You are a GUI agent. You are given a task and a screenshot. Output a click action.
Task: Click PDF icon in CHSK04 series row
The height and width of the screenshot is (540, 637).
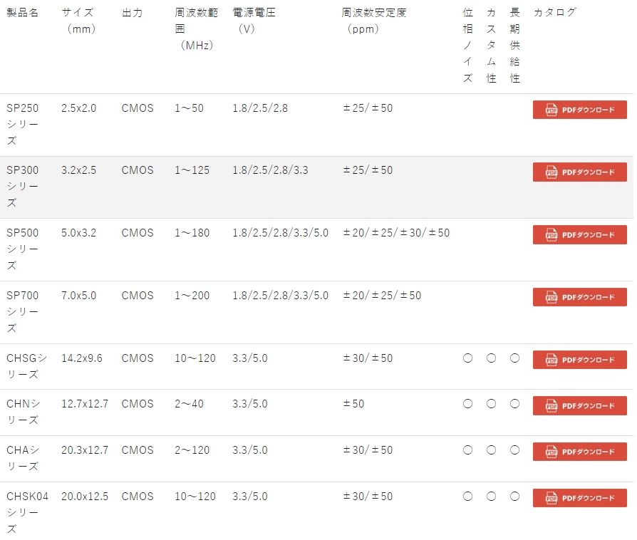tap(551, 498)
